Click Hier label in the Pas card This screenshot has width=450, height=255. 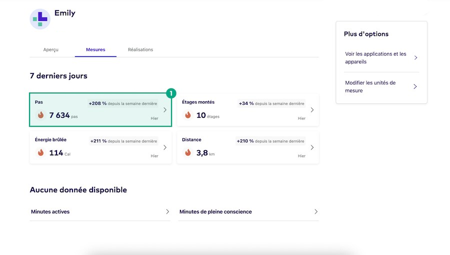[154, 118]
